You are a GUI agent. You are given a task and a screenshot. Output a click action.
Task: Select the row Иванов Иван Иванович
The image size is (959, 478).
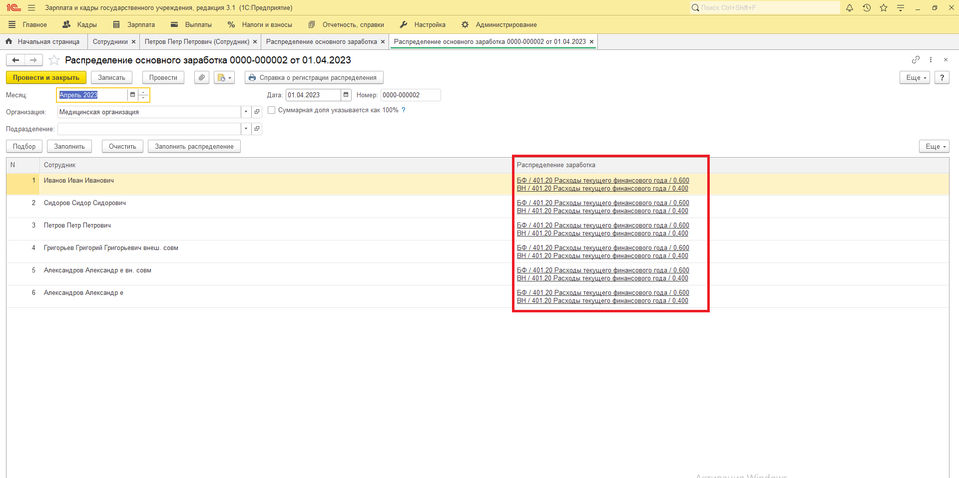[478, 184]
